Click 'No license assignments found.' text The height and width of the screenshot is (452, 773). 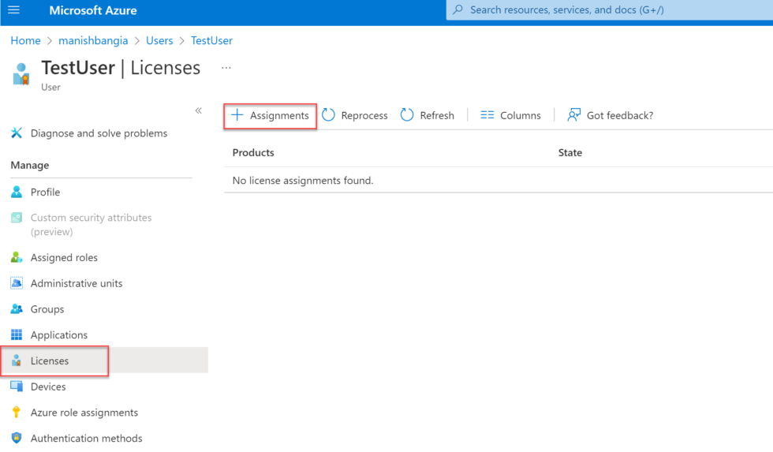click(303, 181)
